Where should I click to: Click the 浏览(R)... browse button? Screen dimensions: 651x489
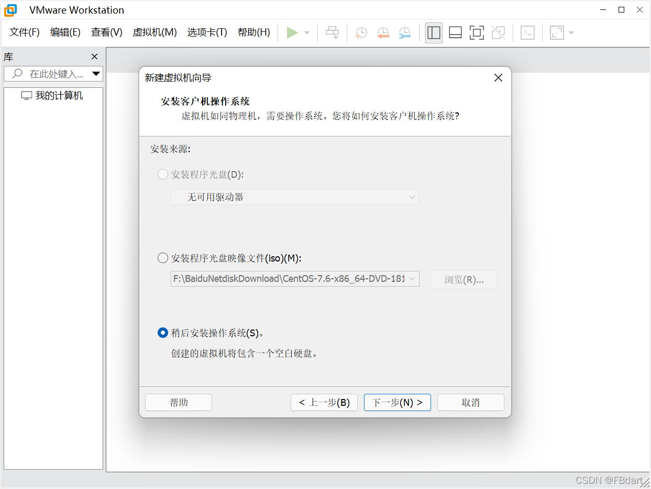point(464,279)
